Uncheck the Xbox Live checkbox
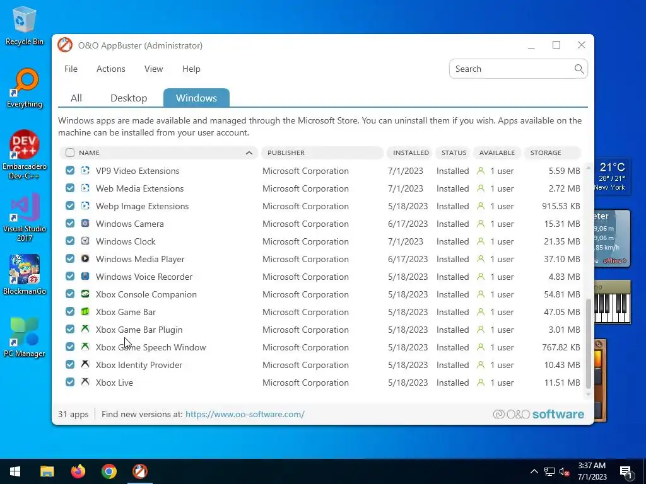 70,383
